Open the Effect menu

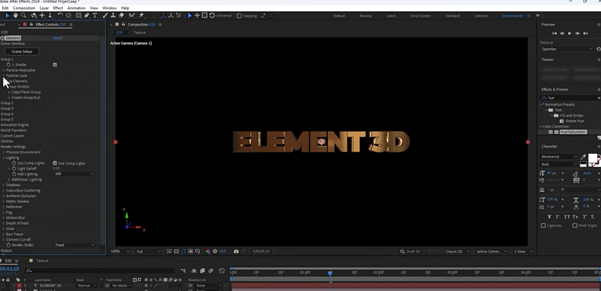coord(58,8)
